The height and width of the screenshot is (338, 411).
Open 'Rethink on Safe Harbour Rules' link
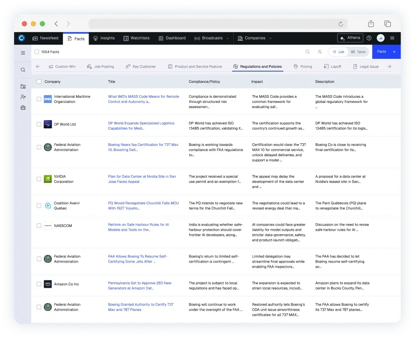point(138,227)
